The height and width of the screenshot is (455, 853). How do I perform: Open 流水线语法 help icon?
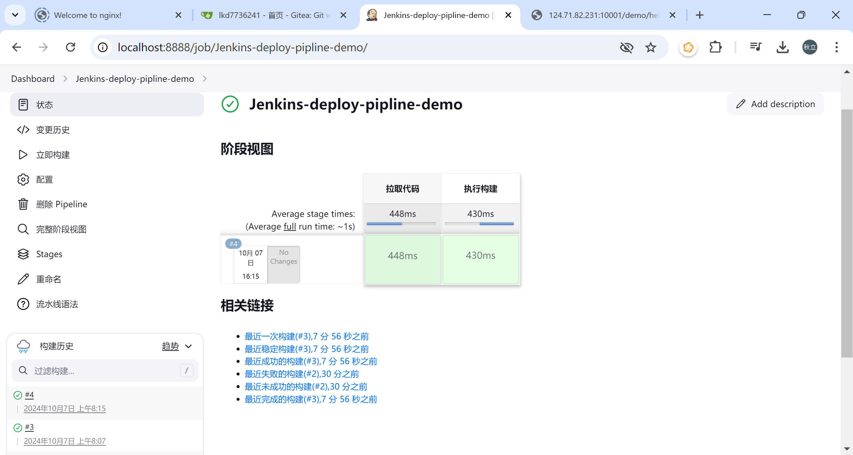coord(23,304)
